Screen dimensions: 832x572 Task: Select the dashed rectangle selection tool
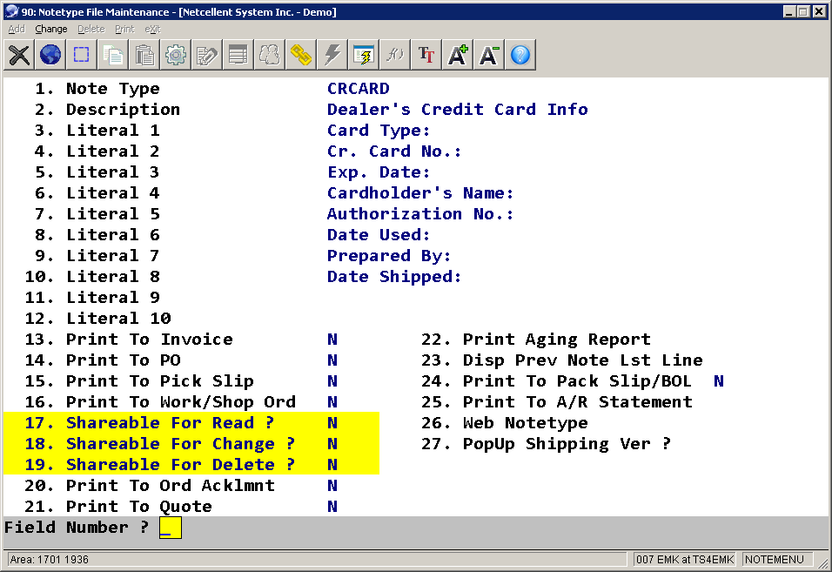click(82, 56)
